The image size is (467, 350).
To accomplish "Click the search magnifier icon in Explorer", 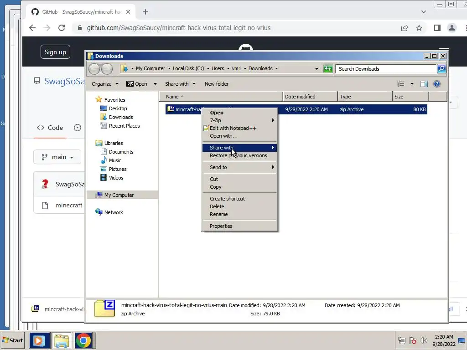I will pos(441,69).
